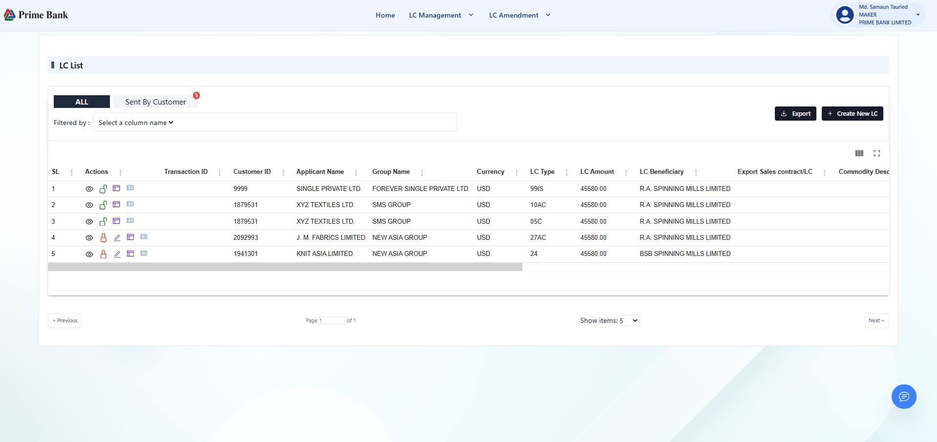Edit the J. M. FABRICS LIMITED LC with pencil
The height and width of the screenshot is (442, 937).
pos(117,238)
